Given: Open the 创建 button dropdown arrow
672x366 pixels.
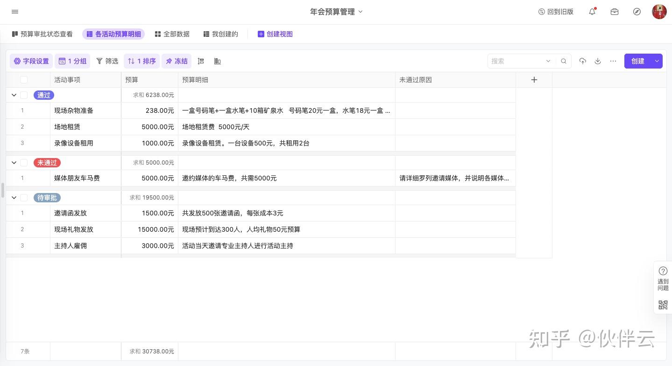Looking at the screenshot, I should click(x=657, y=61).
